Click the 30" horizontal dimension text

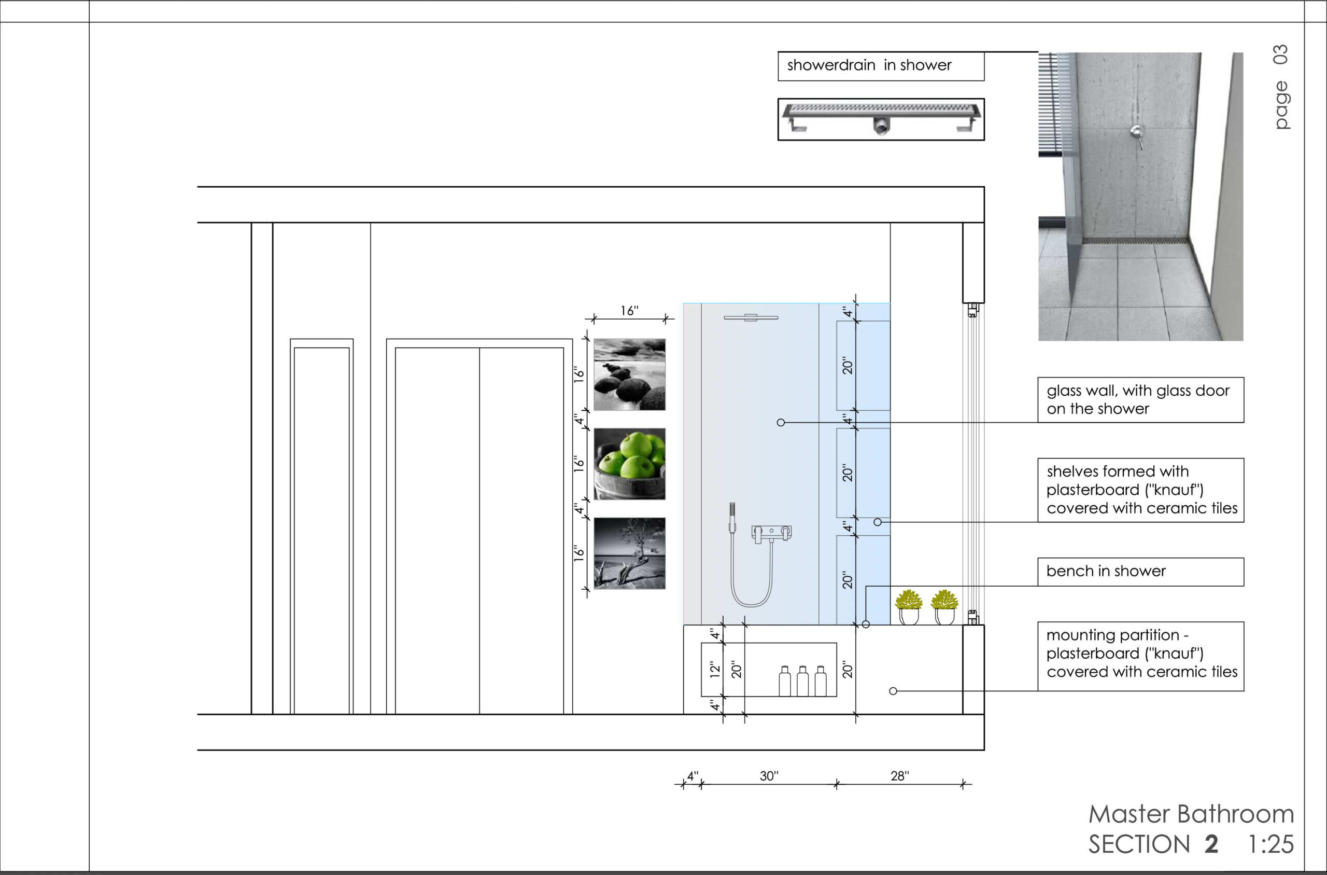[x=769, y=775]
